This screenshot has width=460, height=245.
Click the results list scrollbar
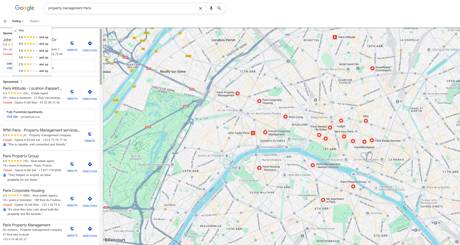coord(101,57)
